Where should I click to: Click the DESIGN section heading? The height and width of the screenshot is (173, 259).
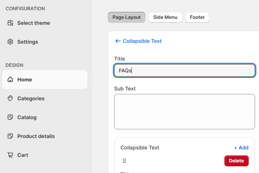tap(15, 65)
